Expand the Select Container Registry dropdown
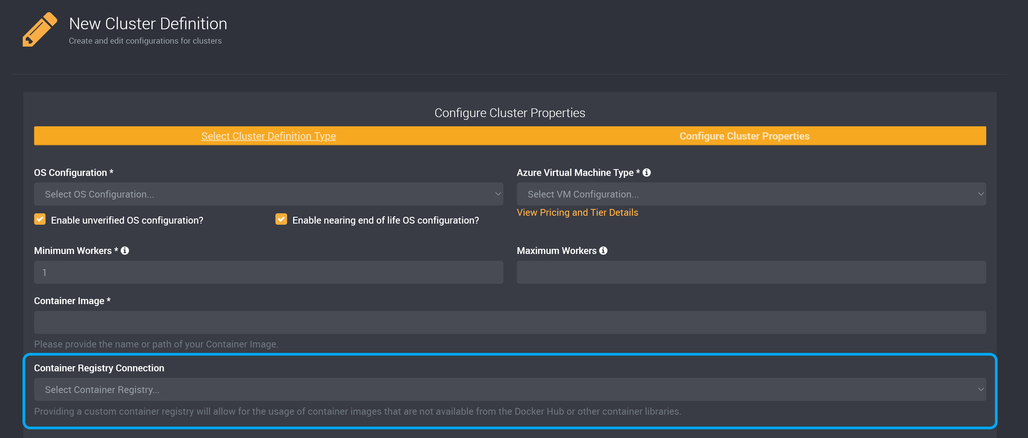This screenshot has width=1028, height=438. (510, 390)
